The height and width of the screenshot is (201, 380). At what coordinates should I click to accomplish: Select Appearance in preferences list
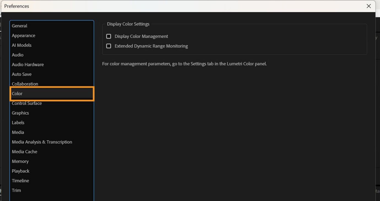(x=23, y=35)
